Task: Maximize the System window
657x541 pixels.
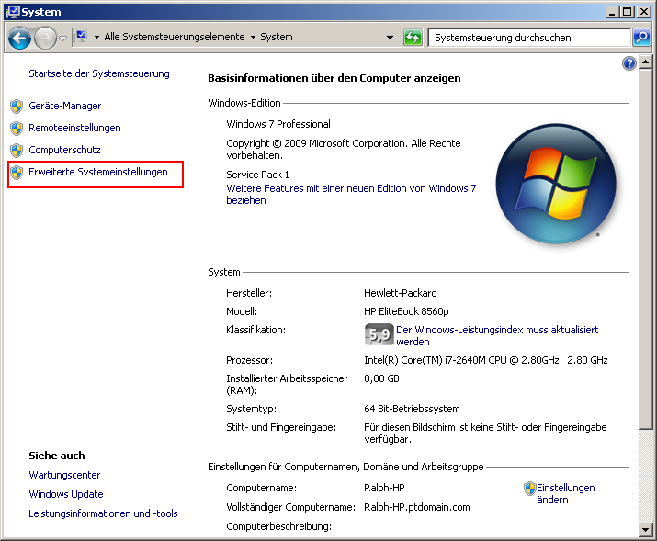Action: pos(628,12)
